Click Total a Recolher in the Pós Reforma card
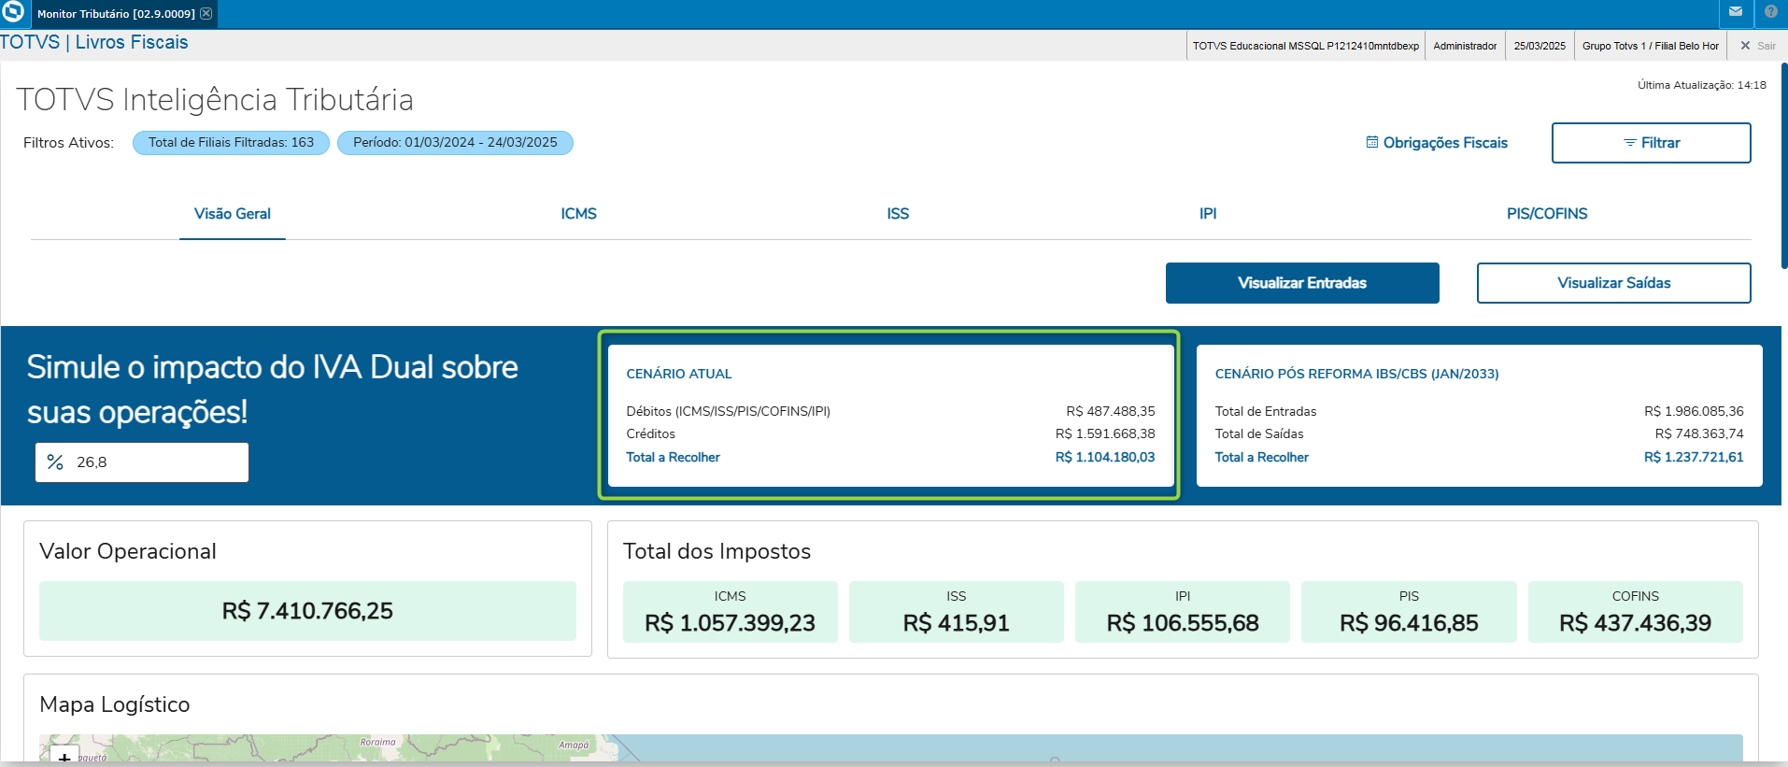 1261,457
